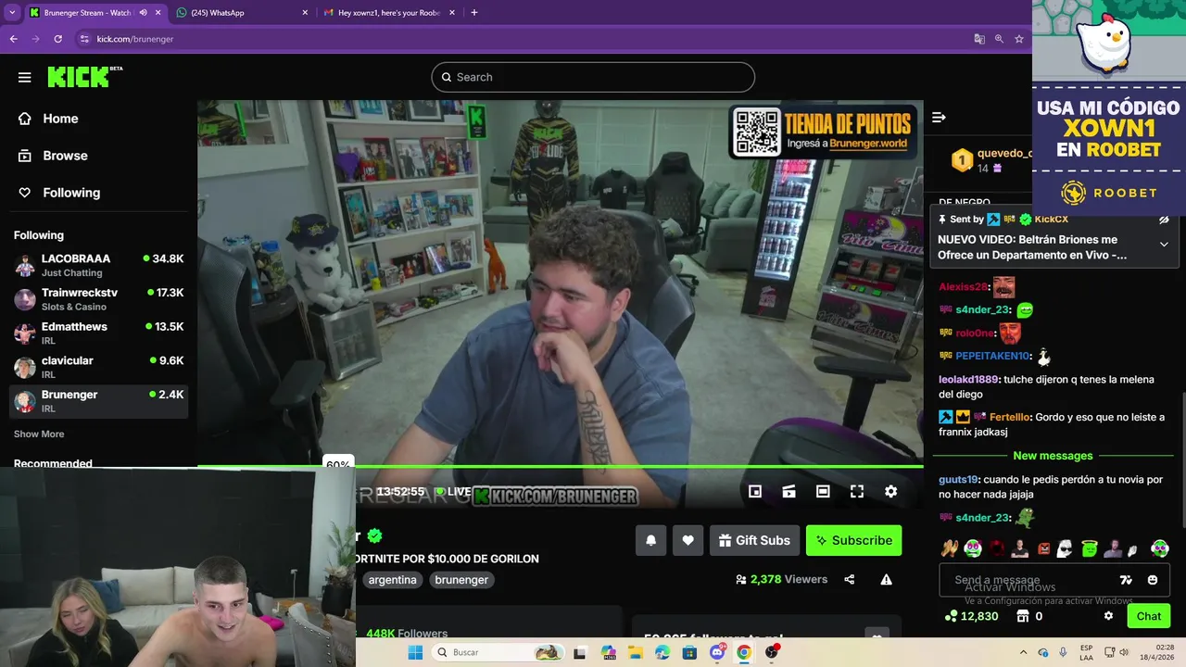
Task: Toggle mini player in video controls
Action: tap(755, 492)
